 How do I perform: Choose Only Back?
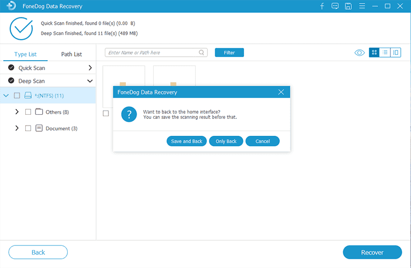click(x=226, y=141)
